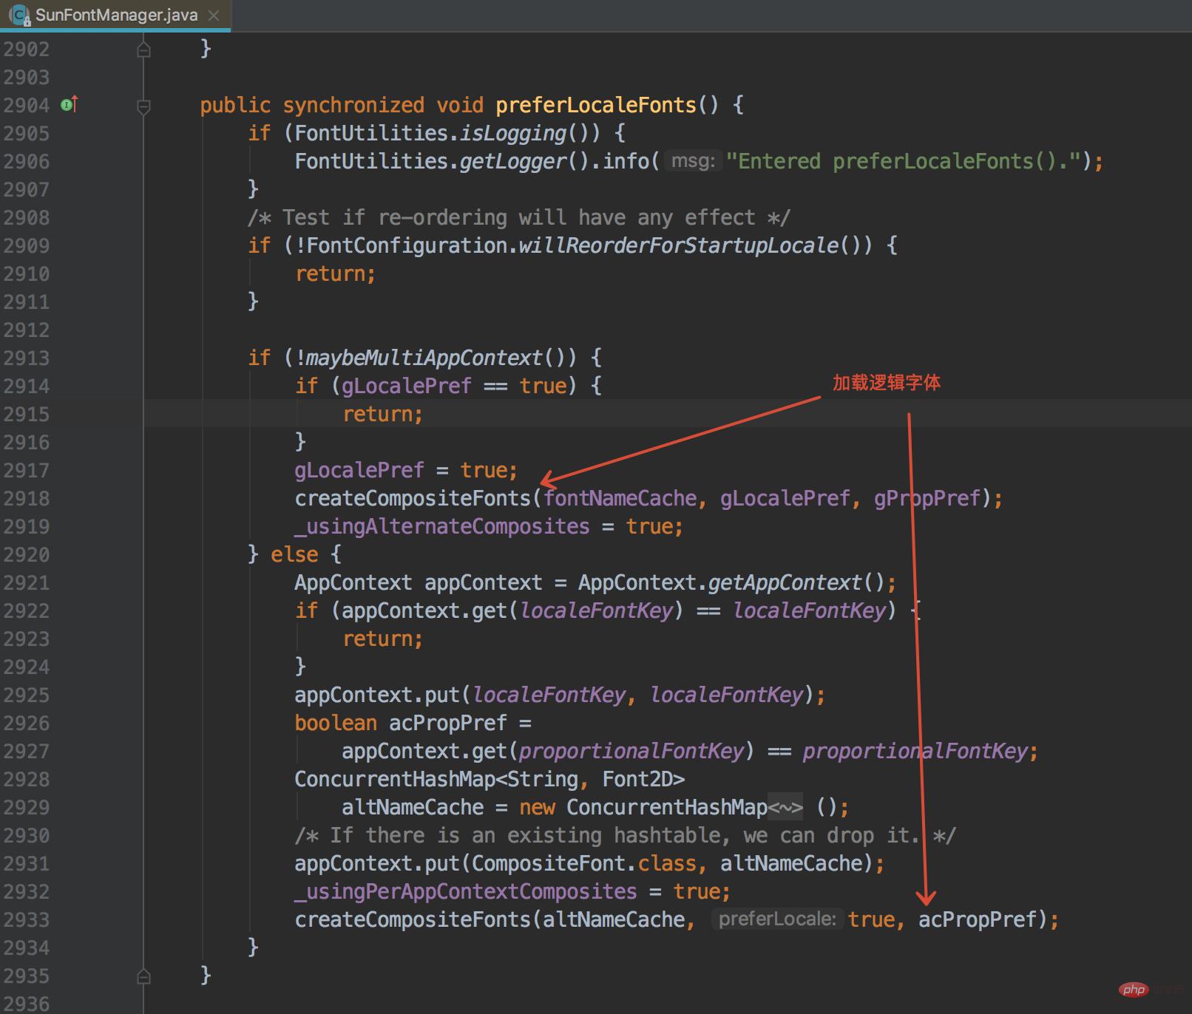Click the proportionalFontKey in appContext.get call
Screen dimensions: 1192x1014
point(631,751)
